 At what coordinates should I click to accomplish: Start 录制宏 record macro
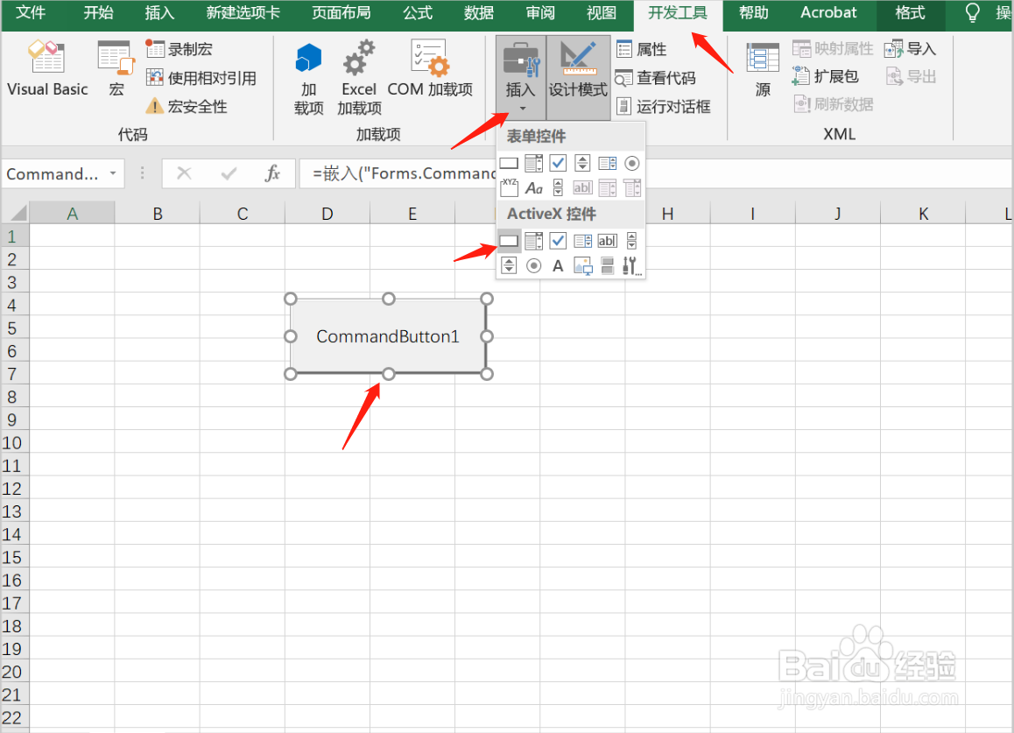[x=180, y=49]
